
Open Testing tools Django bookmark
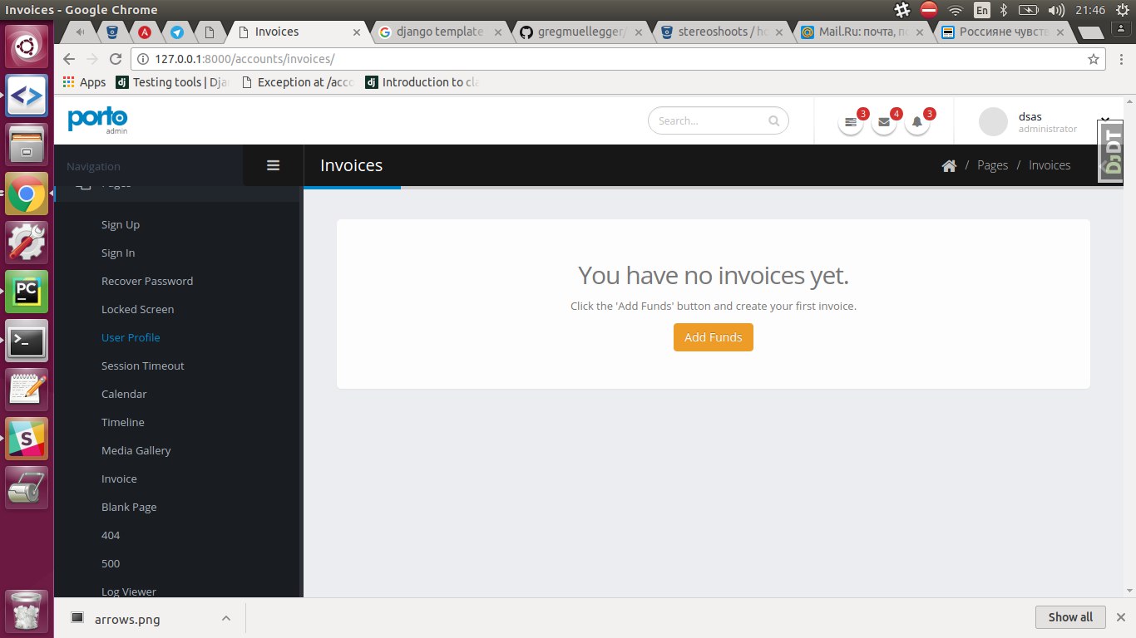[x=172, y=82]
